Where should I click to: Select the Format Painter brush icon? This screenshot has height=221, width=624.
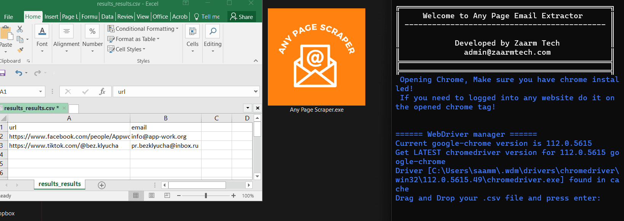pyautogui.click(x=20, y=50)
